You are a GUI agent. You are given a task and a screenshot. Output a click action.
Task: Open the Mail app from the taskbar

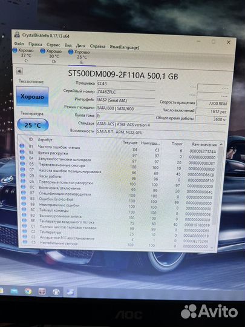(x=14, y=291)
